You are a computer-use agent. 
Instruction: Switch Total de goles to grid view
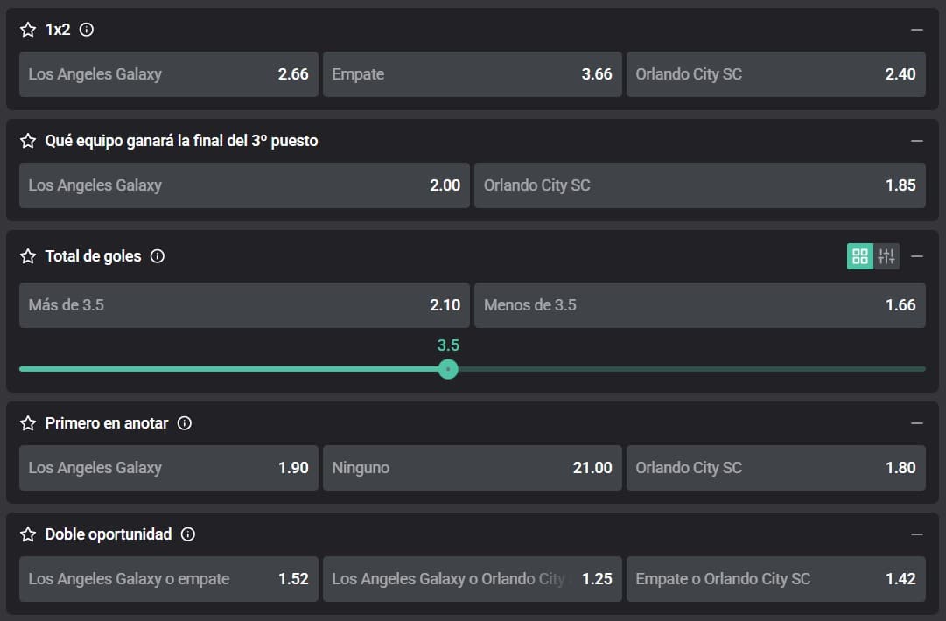[x=860, y=256]
